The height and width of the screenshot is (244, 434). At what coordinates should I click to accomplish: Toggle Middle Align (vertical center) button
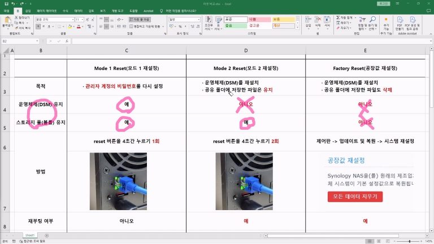coord(106,19)
